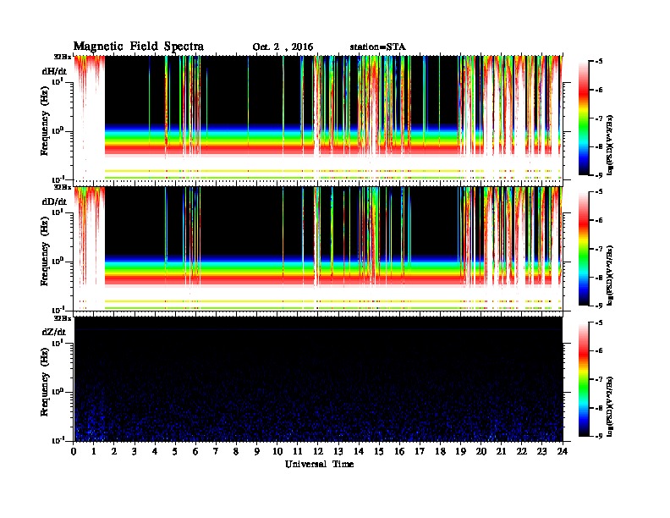Click the dZ/dt panel label
Screen dimensions: 670x518
pos(54,332)
